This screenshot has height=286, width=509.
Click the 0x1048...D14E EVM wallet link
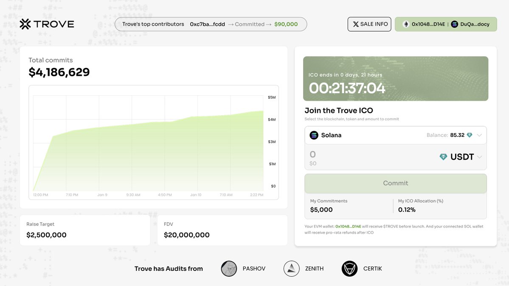tap(348, 226)
